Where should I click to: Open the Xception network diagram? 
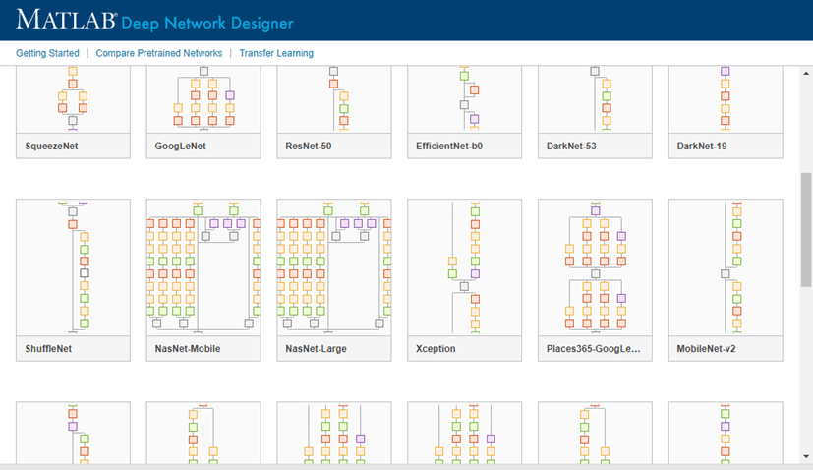[464, 267]
